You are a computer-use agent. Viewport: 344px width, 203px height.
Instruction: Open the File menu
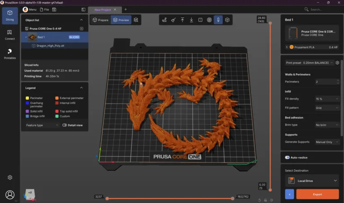44,9
